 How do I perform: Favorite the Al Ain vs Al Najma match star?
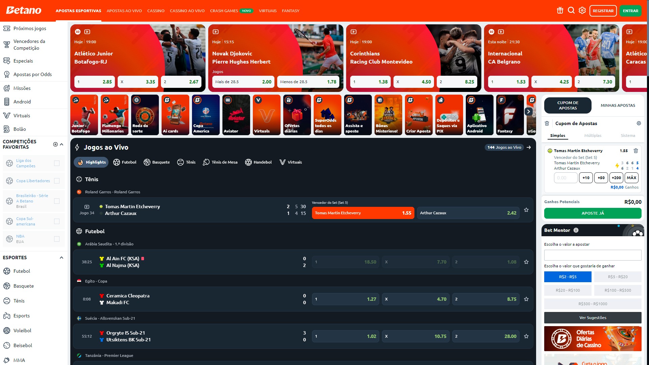[x=526, y=262]
